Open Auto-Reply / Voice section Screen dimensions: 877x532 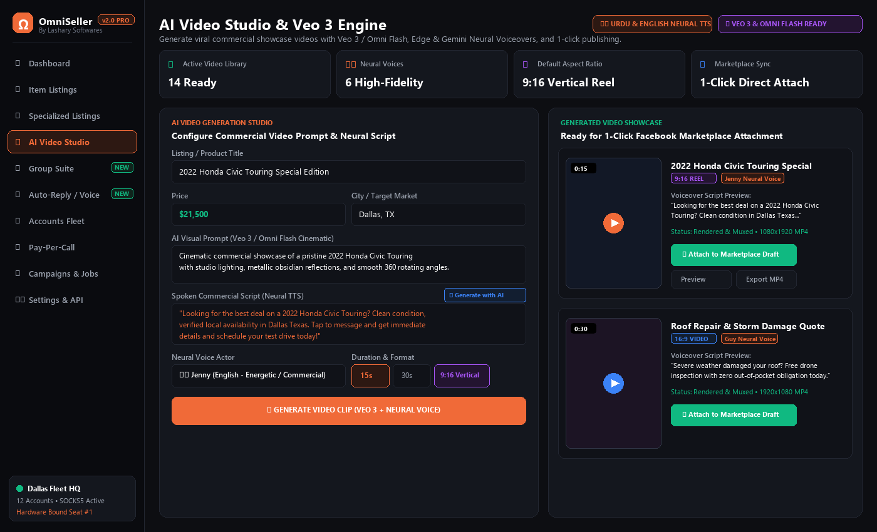point(72,195)
